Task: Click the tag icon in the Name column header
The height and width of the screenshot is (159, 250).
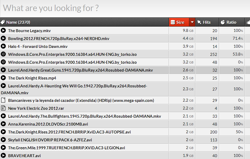Action: (3, 22)
